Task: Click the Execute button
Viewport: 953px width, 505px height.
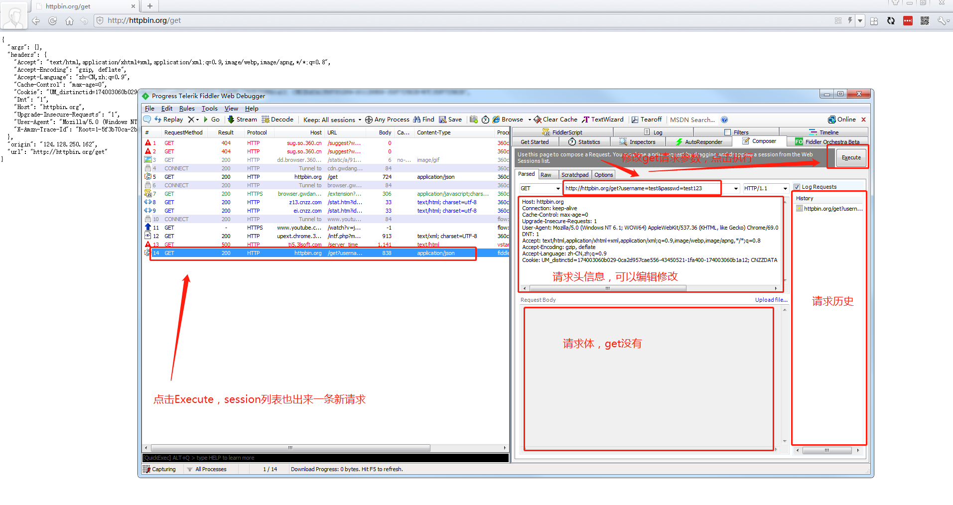Action: coord(851,157)
